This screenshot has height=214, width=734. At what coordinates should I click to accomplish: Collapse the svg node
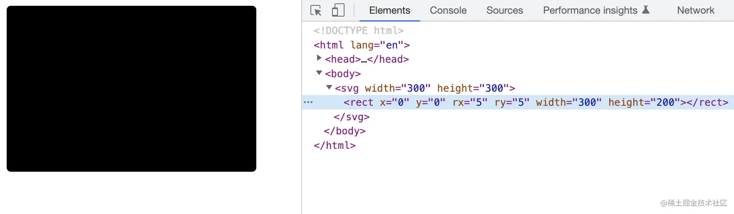[329, 88]
